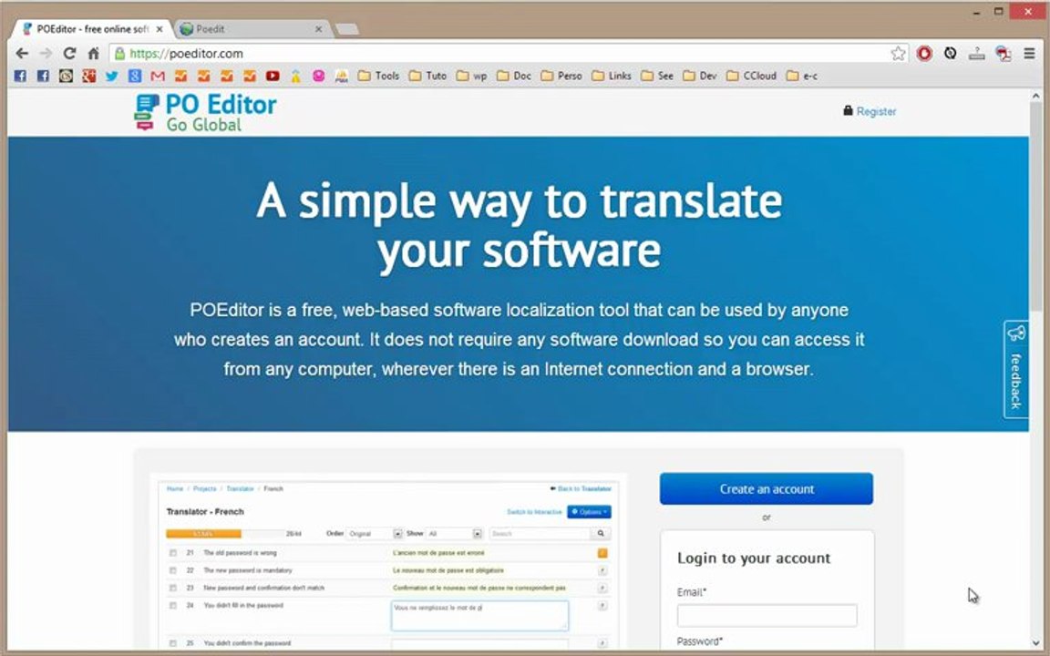1050x656 pixels.
Task: Click the red circular extension icon
Action: coord(924,54)
